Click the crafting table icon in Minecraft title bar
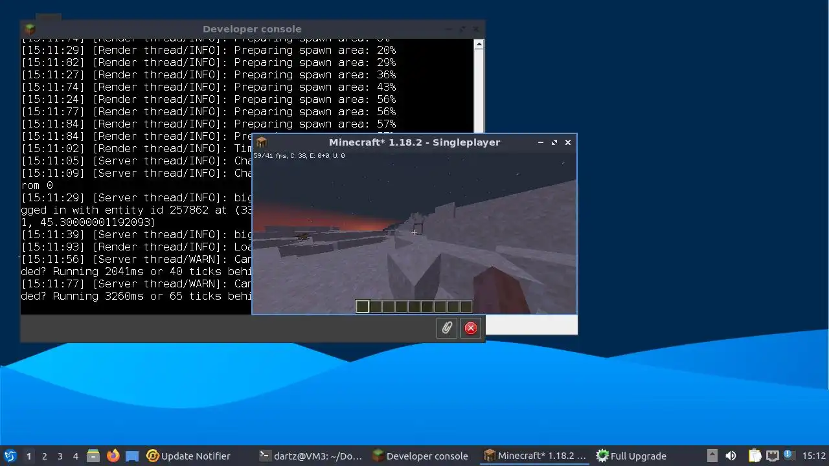This screenshot has width=829, height=466. pos(262,142)
